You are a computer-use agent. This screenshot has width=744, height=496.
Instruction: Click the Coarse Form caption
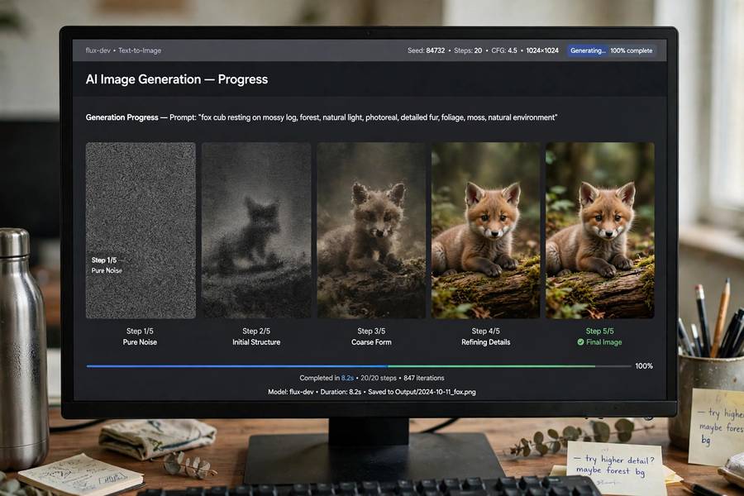371,341
